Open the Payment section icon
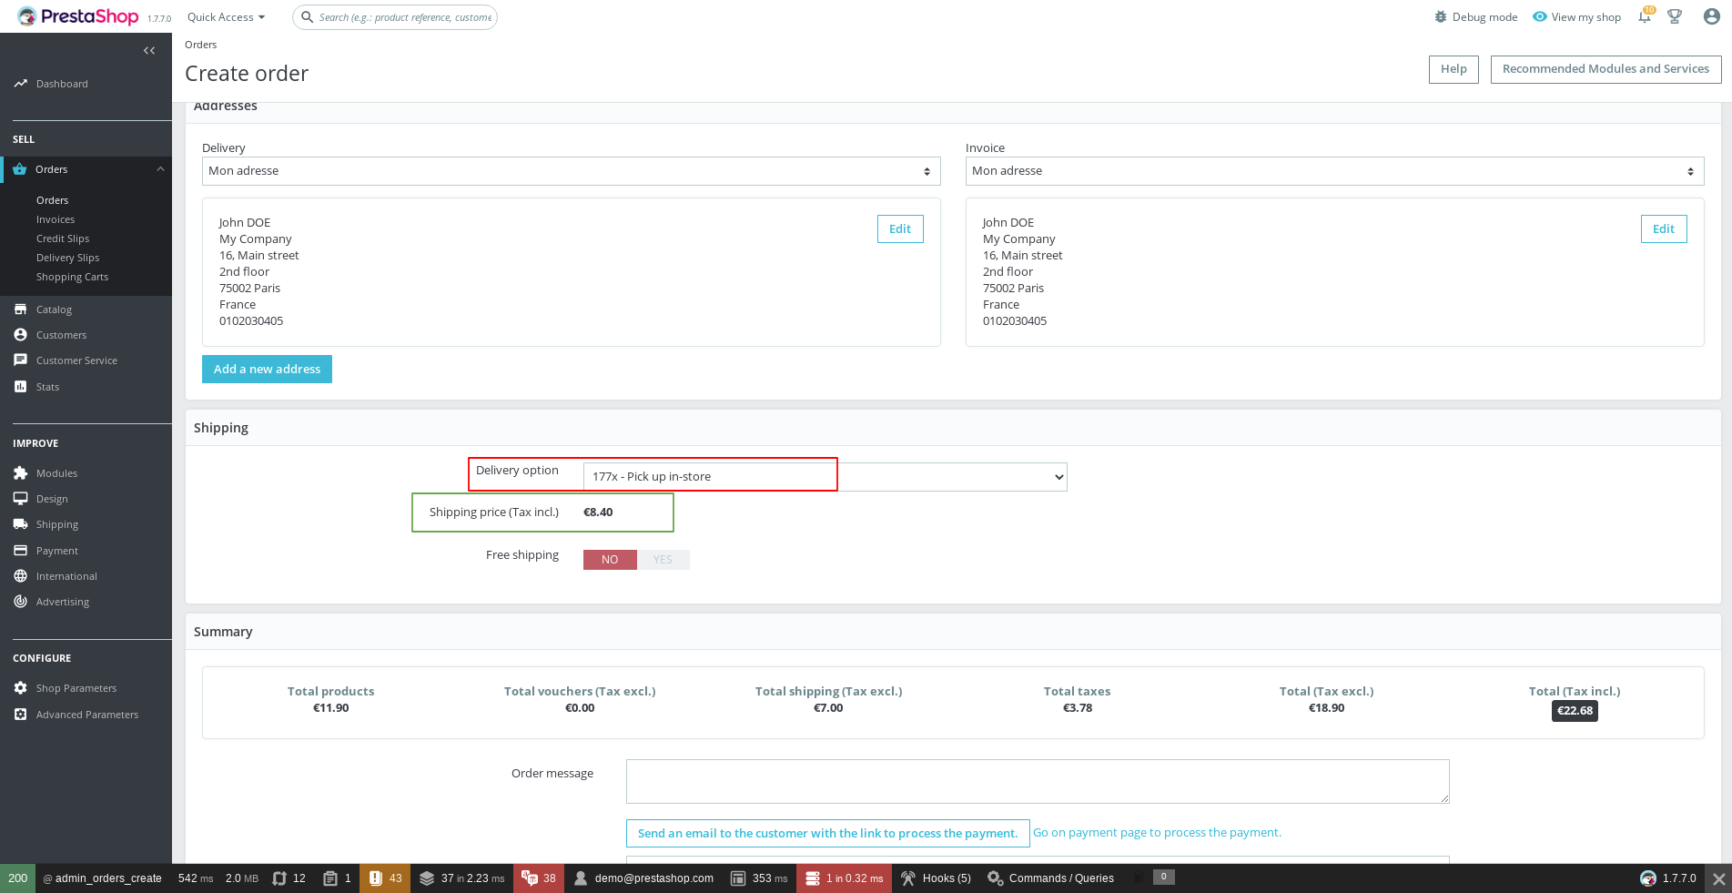The width and height of the screenshot is (1732, 893). (20, 550)
